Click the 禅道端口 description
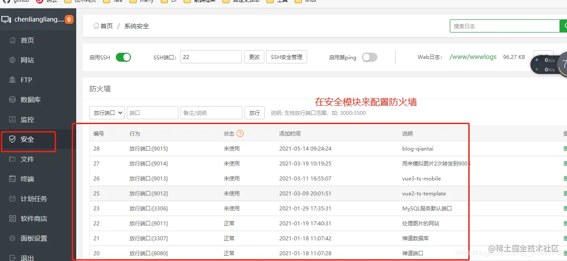The image size is (567, 261). click(x=413, y=253)
